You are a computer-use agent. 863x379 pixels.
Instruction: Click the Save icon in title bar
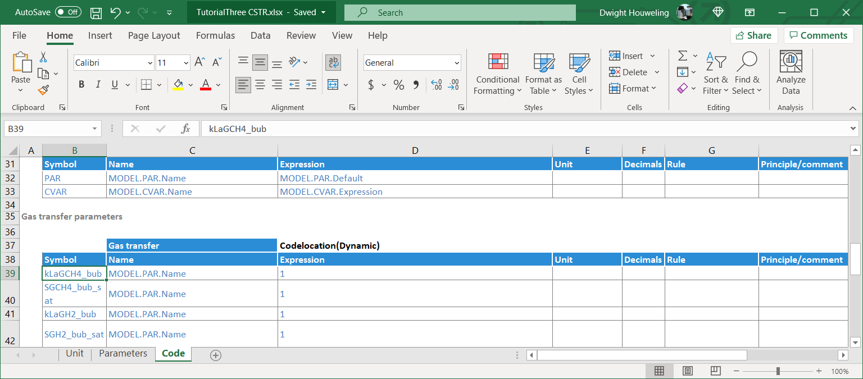tap(96, 12)
